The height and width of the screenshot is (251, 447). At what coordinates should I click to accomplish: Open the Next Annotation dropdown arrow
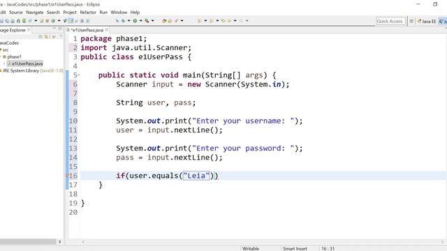[x=205, y=21]
